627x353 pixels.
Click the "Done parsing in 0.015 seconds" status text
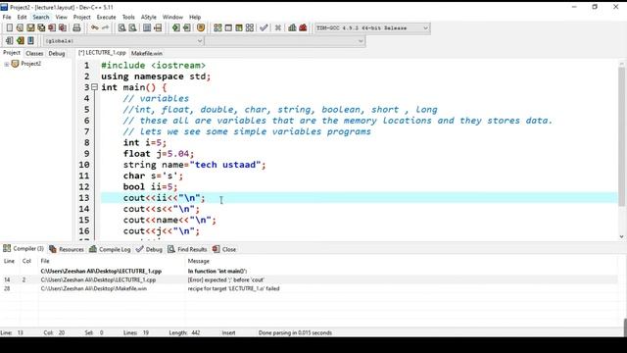click(295, 332)
